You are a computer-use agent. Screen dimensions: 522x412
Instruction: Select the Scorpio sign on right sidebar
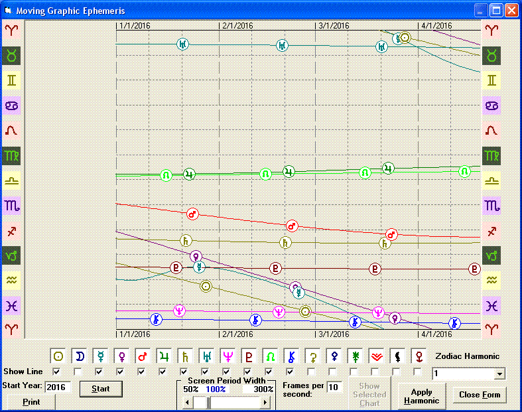pos(491,206)
